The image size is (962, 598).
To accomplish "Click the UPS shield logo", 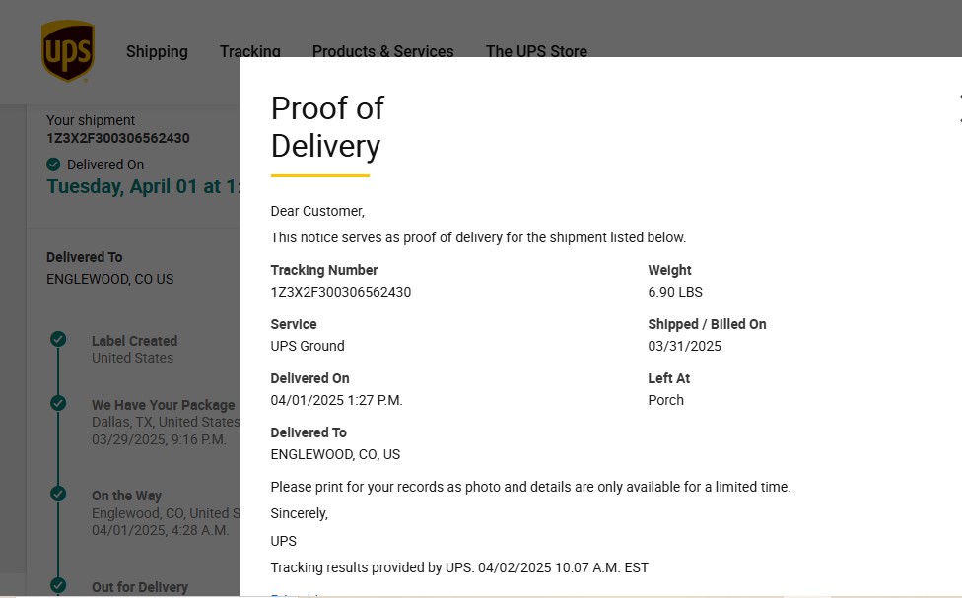I will click(x=67, y=51).
